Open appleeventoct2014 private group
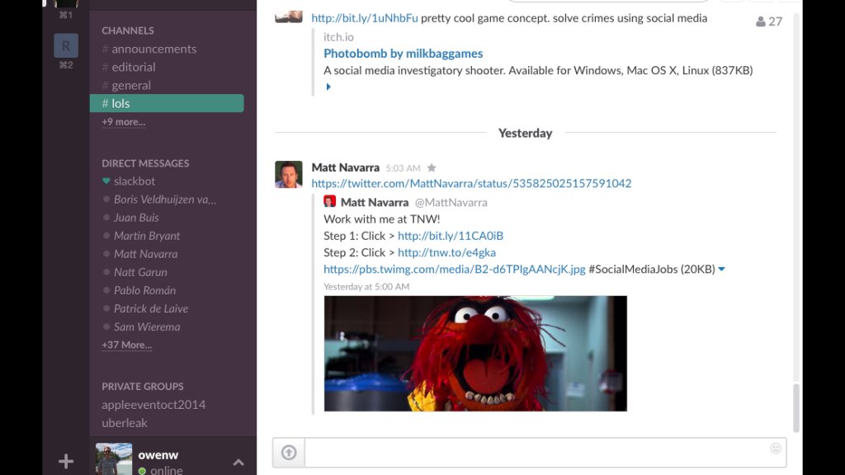 coord(153,404)
